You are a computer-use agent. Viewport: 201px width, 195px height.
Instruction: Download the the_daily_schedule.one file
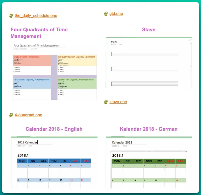coord(36,16)
